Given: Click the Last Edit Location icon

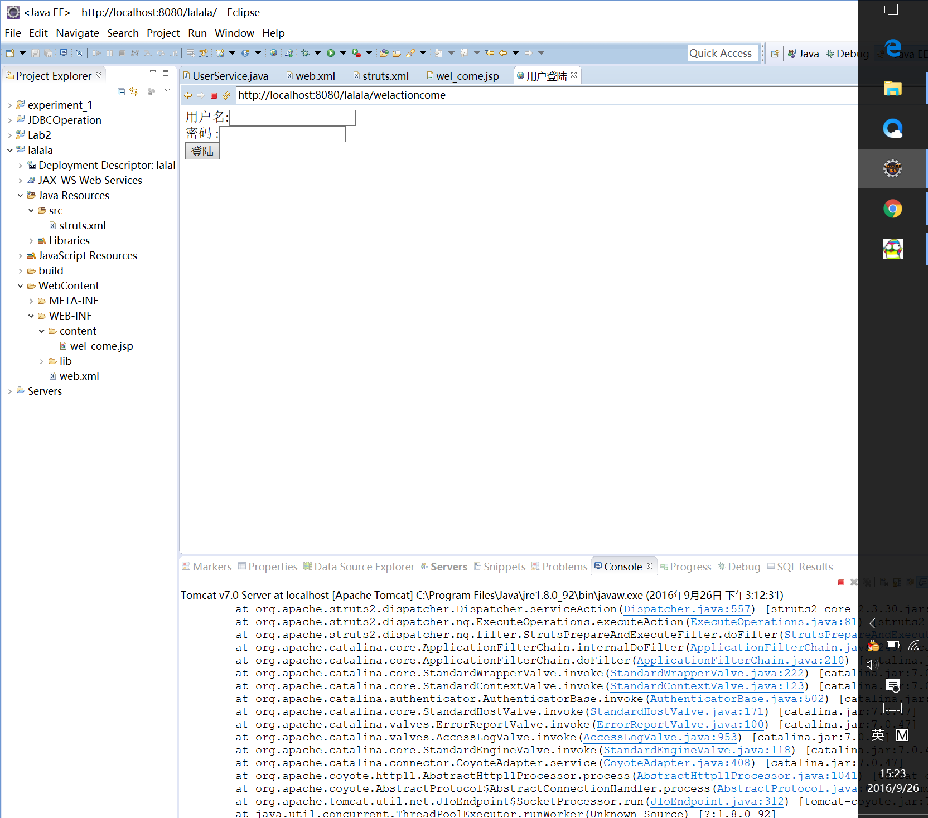Looking at the screenshot, I should click(490, 53).
